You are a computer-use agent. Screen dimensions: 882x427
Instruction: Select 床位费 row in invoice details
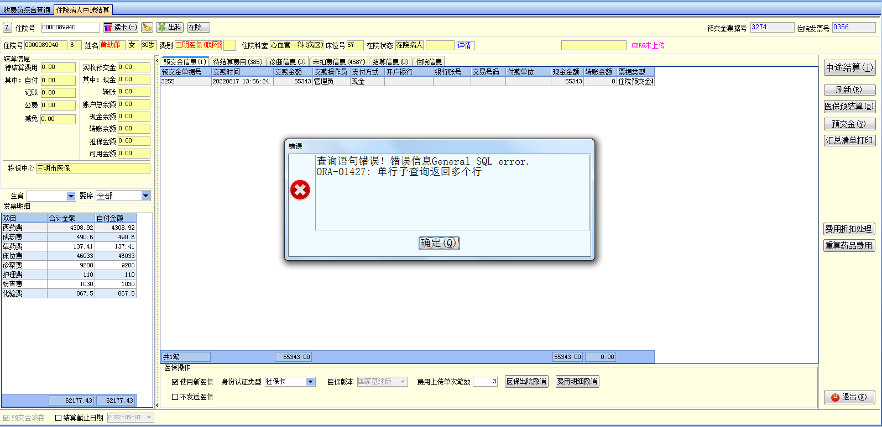point(69,256)
